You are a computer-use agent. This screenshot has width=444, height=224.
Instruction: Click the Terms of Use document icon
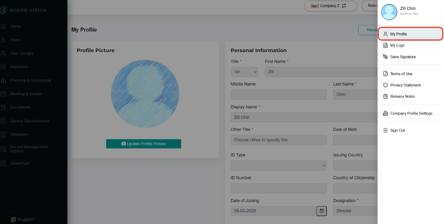point(385,74)
